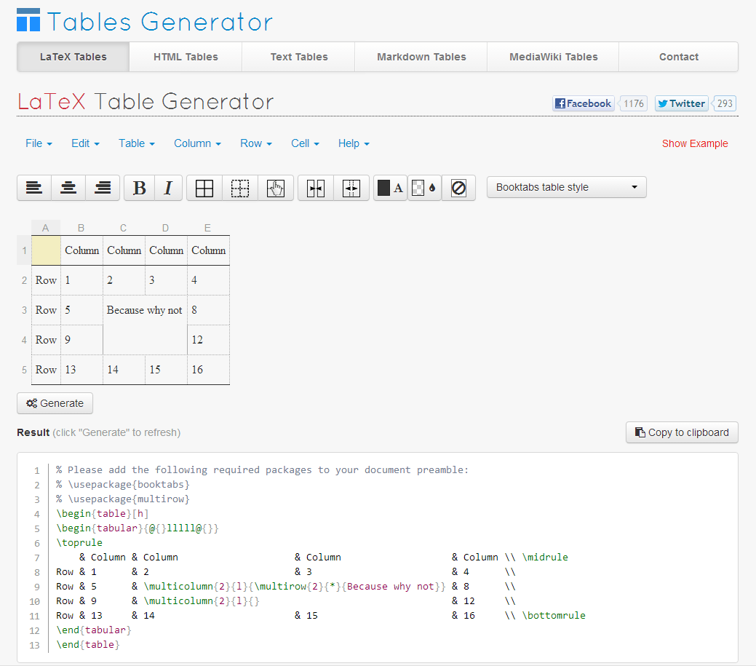Screen dimensions: 756x666
Task: Center align text in toolbar
Action: click(68, 188)
